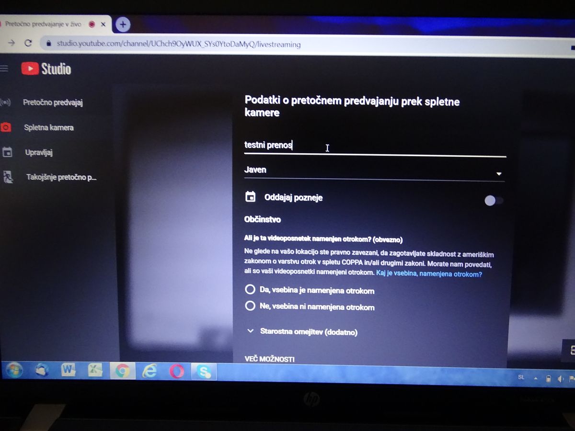Click the Pretočno predvajaj broadcast icon
575x431 pixels.
[x=5, y=102]
